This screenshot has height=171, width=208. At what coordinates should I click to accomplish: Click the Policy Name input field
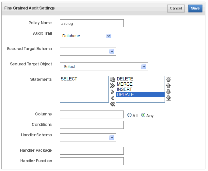click(92, 23)
